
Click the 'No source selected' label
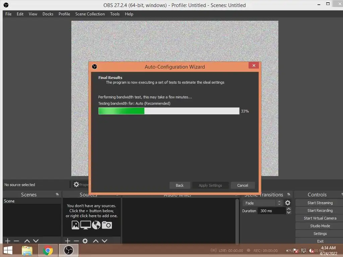(20, 185)
